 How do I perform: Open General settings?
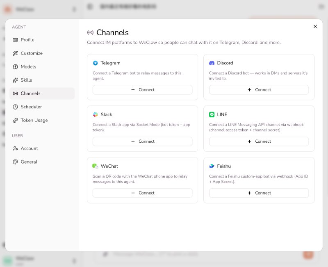click(42, 162)
